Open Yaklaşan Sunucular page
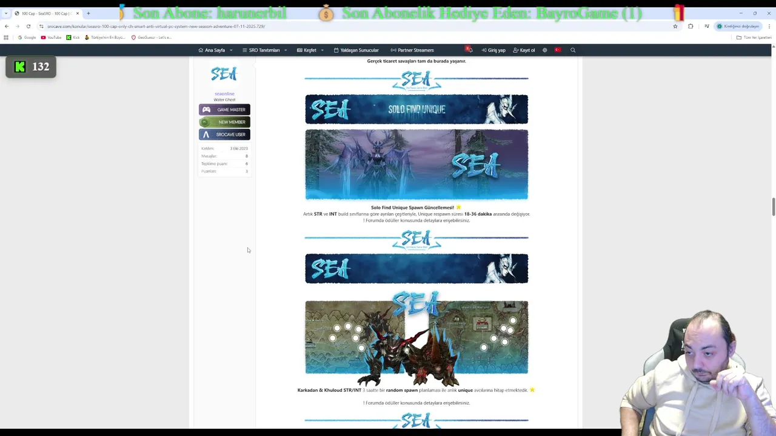The width and height of the screenshot is (776, 436). click(x=356, y=50)
